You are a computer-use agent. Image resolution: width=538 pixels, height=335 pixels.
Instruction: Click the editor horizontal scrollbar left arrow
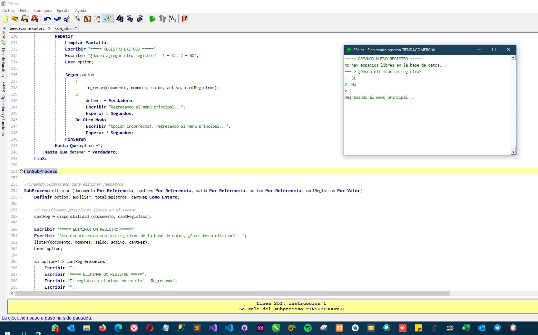tap(12, 293)
